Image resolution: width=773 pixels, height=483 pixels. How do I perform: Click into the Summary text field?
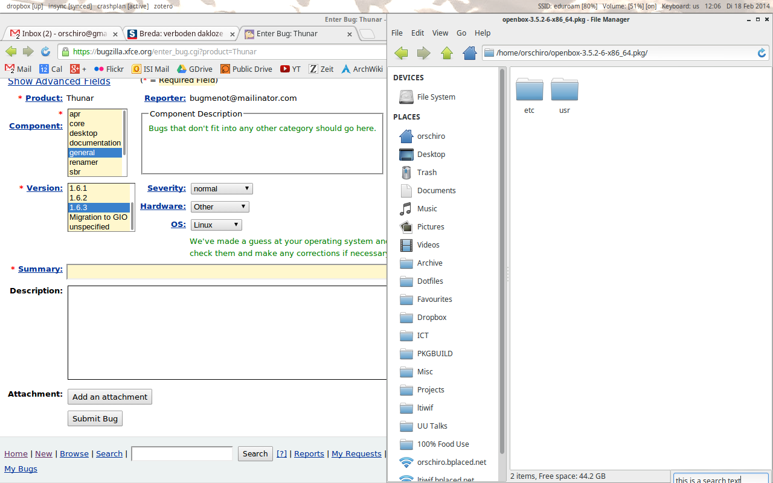click(x=226, y=272)
